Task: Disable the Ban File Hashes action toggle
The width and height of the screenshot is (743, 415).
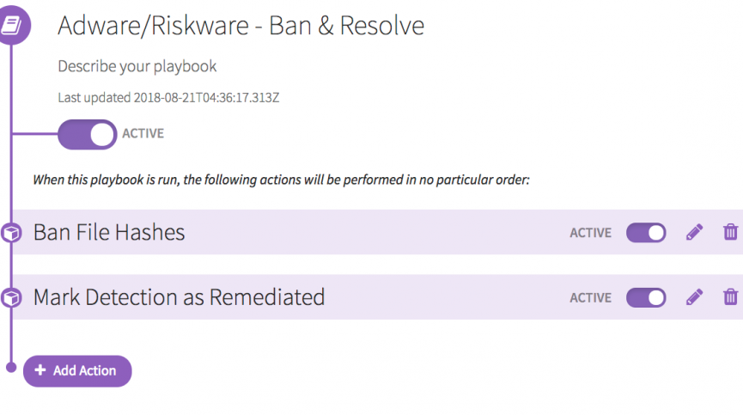Action: (x=646, y=233)
